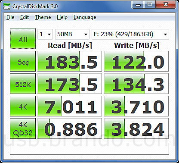Viewport: 179px width, 163px height.
Task: Open the Theme menu
Action: point(43,17)
